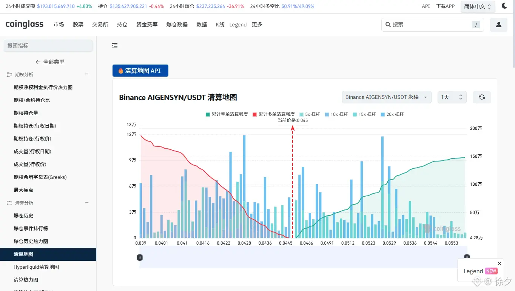Toggle dark mode moon icon
This screenshot has height=291, width=515.
point(504,6)
